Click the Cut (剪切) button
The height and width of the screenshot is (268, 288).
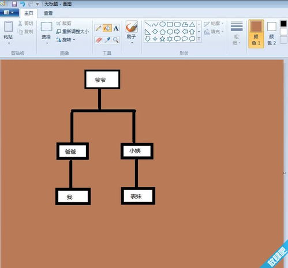tap(26, 24)
